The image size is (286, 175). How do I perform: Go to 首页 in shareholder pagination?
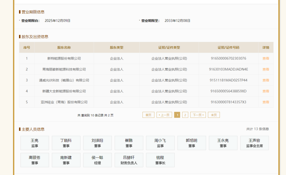pyautogui.click(x=148, y=115)
